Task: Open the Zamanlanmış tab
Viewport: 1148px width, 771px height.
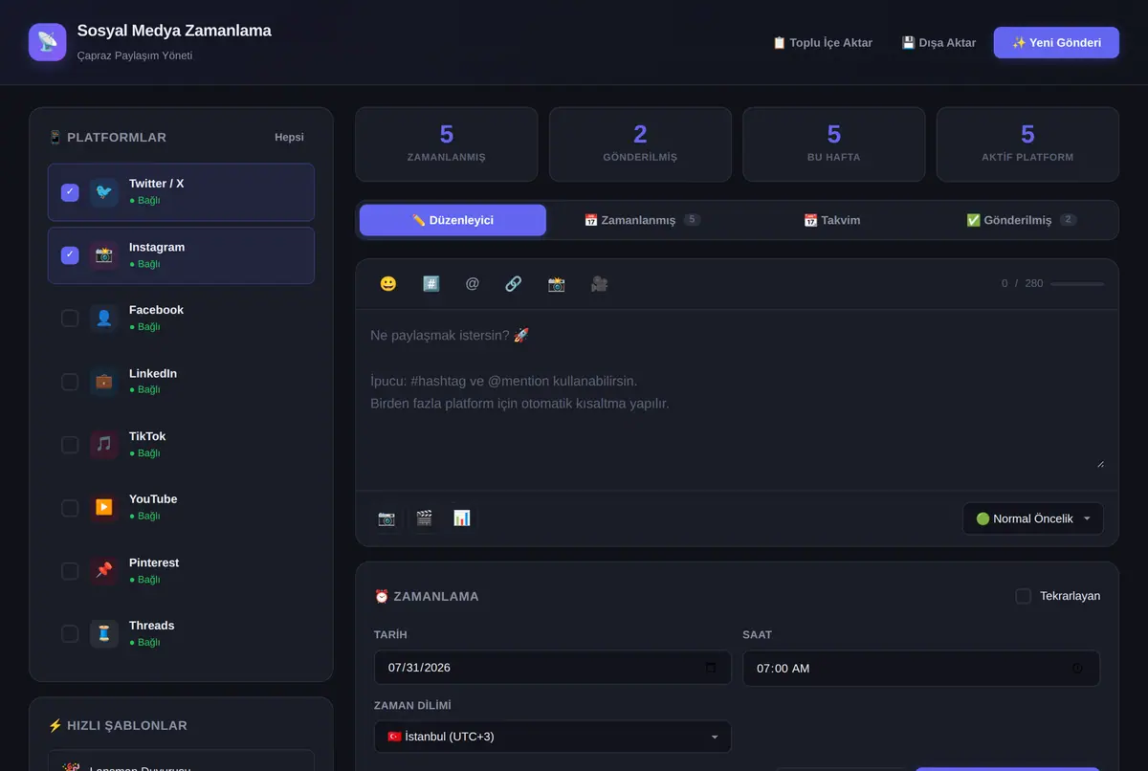Action: coord(642,220)
